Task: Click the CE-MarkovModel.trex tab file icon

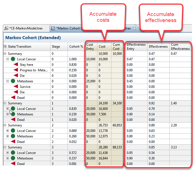Action: (x=6, y=28)
